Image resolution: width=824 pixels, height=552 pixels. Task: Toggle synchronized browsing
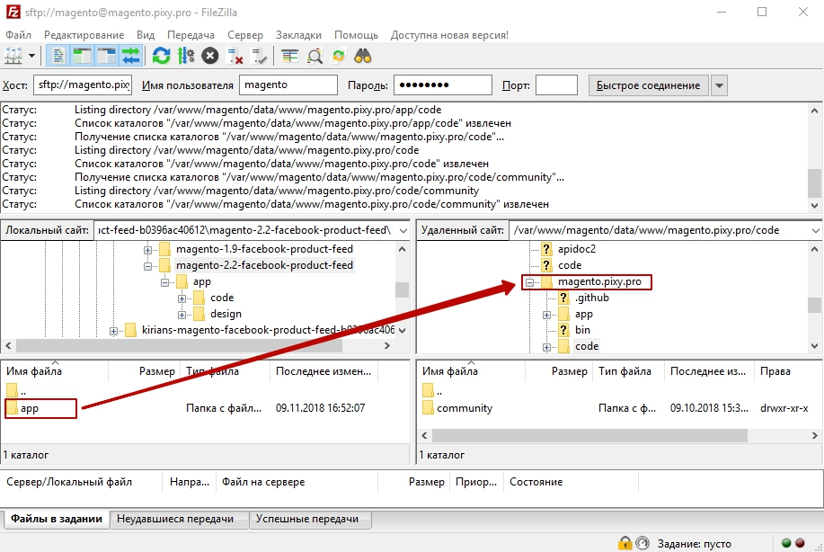click(x=339, y=56)
